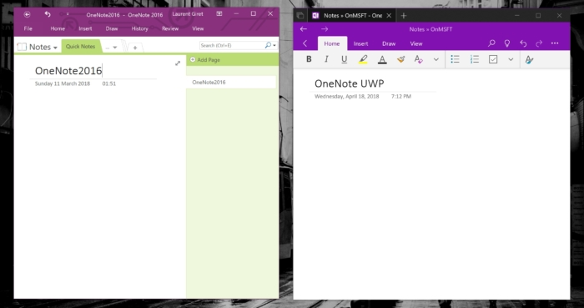Click the 7:12 PM page time
This screenshot has height=308, width=584.
[401, 96]
